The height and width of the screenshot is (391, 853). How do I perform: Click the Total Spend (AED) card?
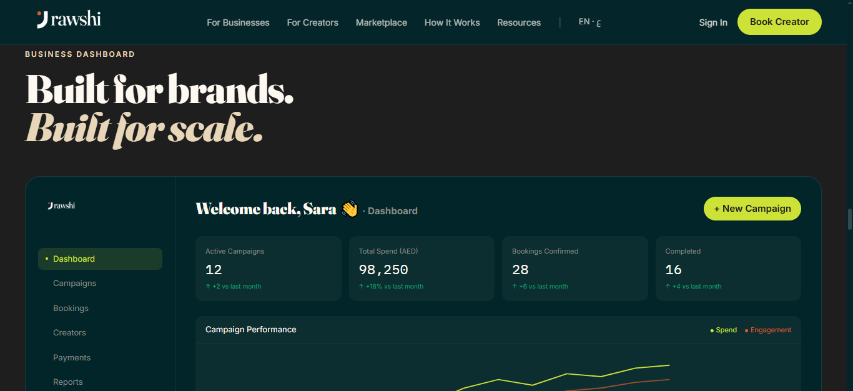[422, 269]
